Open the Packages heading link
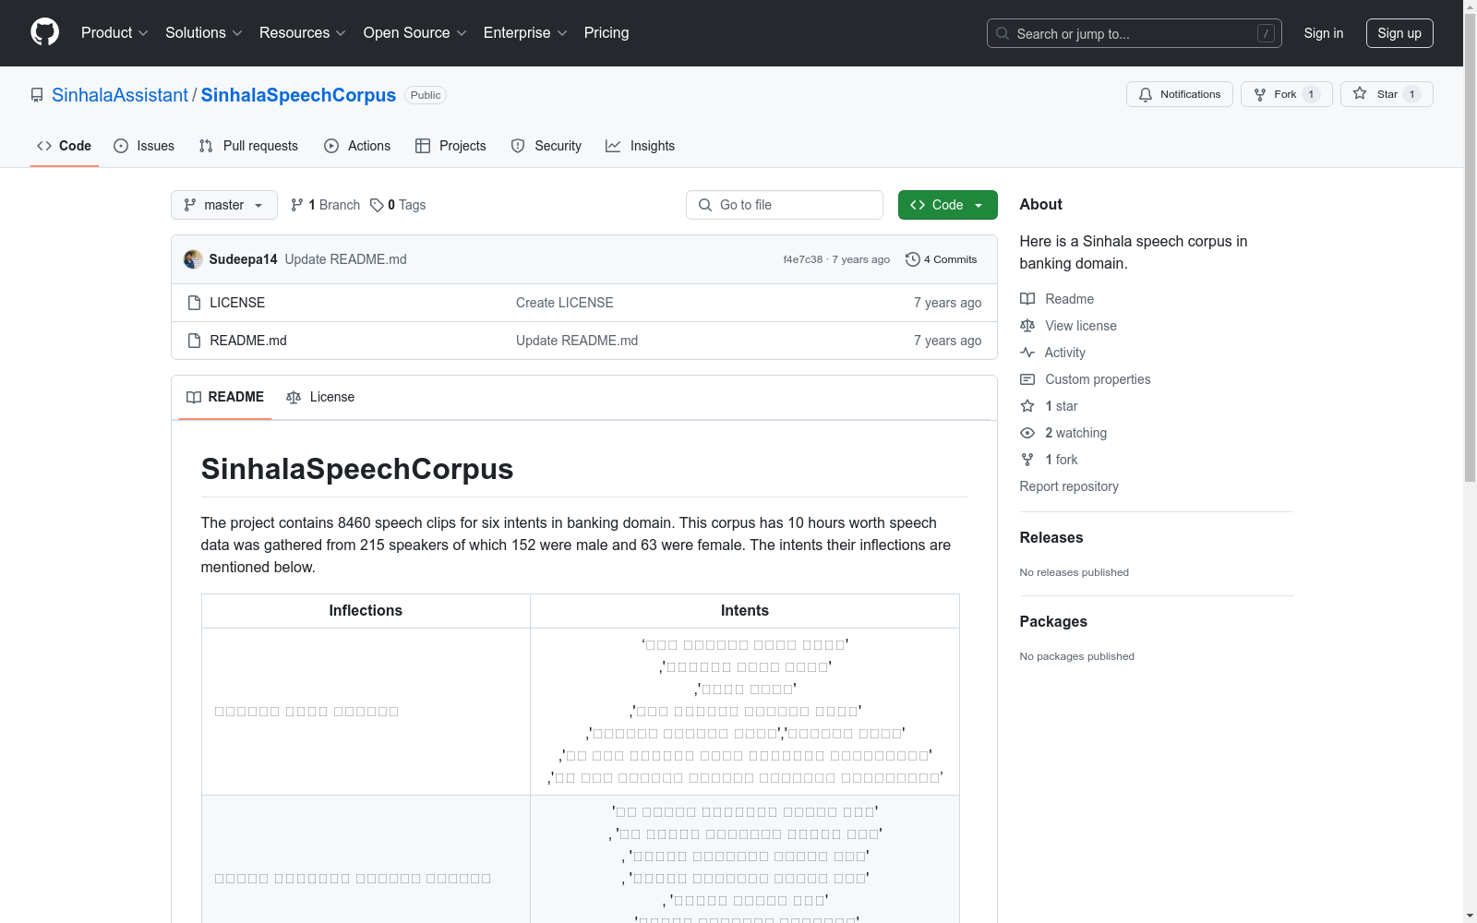The width and height of the screenshot is (1477, 923). click(x=1053, y=621)
